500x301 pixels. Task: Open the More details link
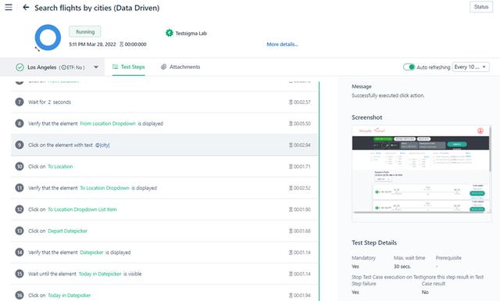click(x=282, y=45)
